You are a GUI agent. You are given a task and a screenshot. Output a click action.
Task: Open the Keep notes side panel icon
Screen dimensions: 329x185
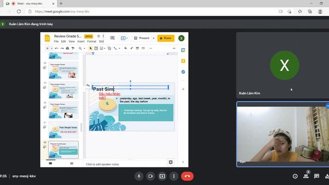[x=183, y=61]
